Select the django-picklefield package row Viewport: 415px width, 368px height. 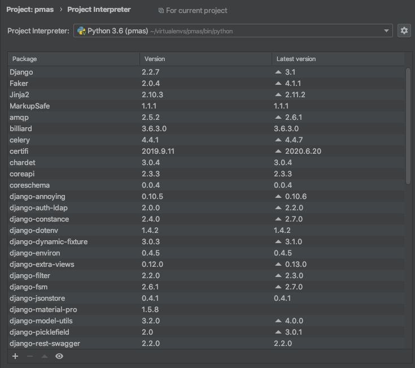[206, 332]
